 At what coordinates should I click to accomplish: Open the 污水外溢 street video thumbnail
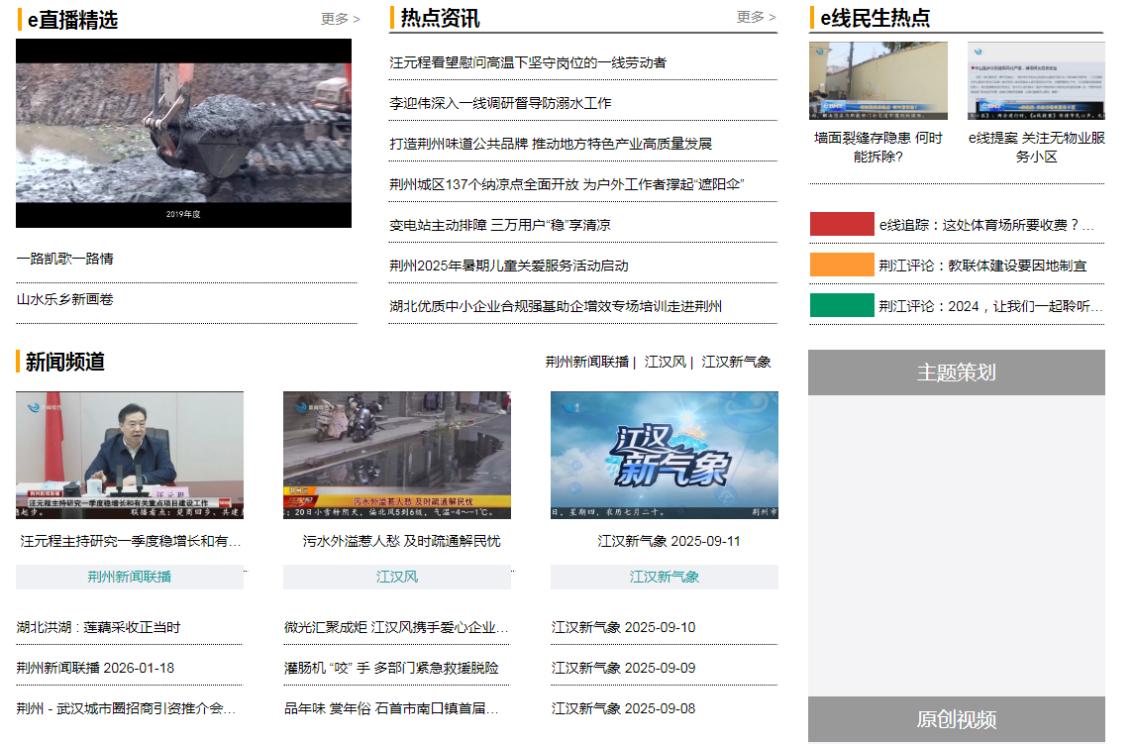[397, 455]
